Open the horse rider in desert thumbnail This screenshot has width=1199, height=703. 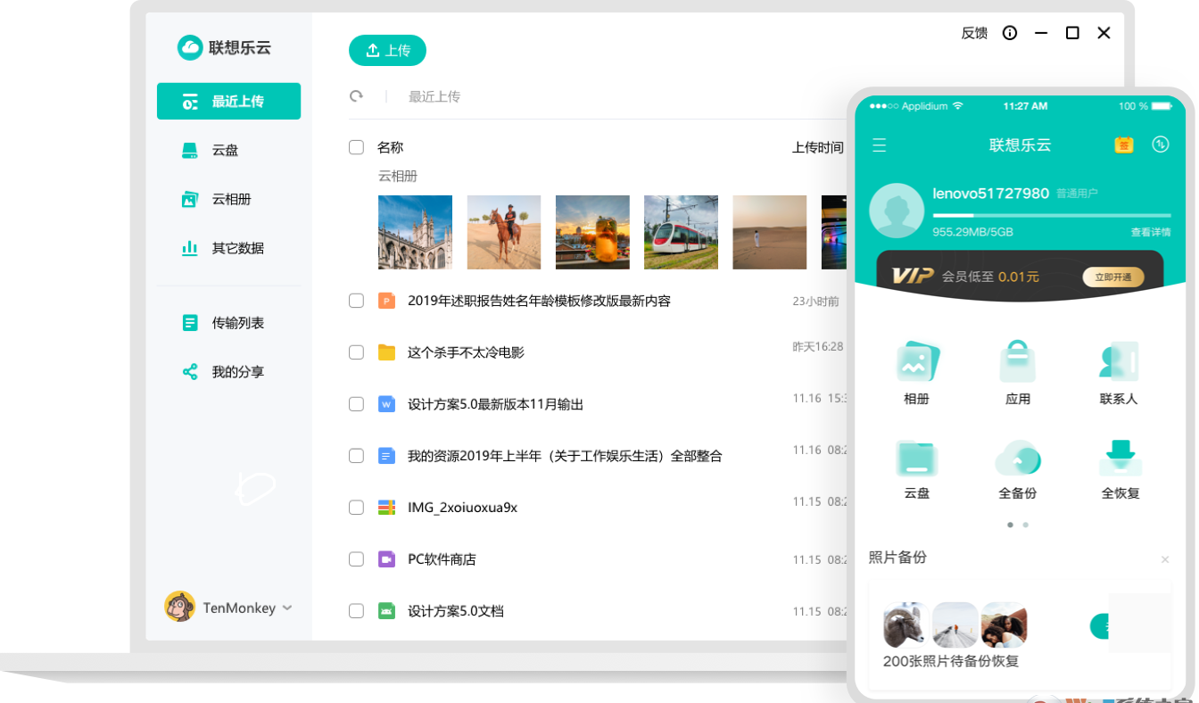pos(504,232)
